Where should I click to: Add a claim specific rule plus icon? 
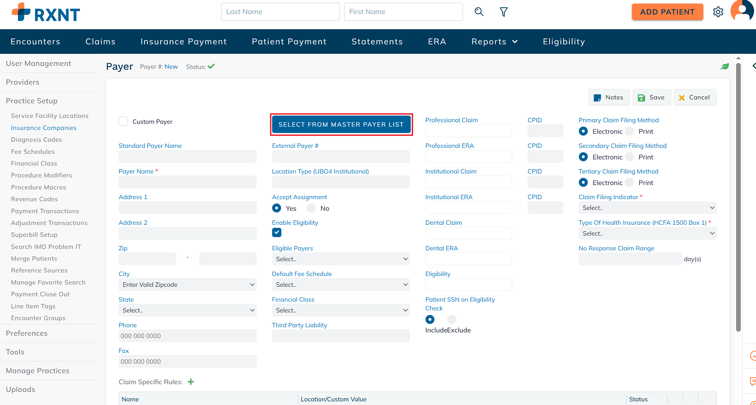[x=191, y=382]
